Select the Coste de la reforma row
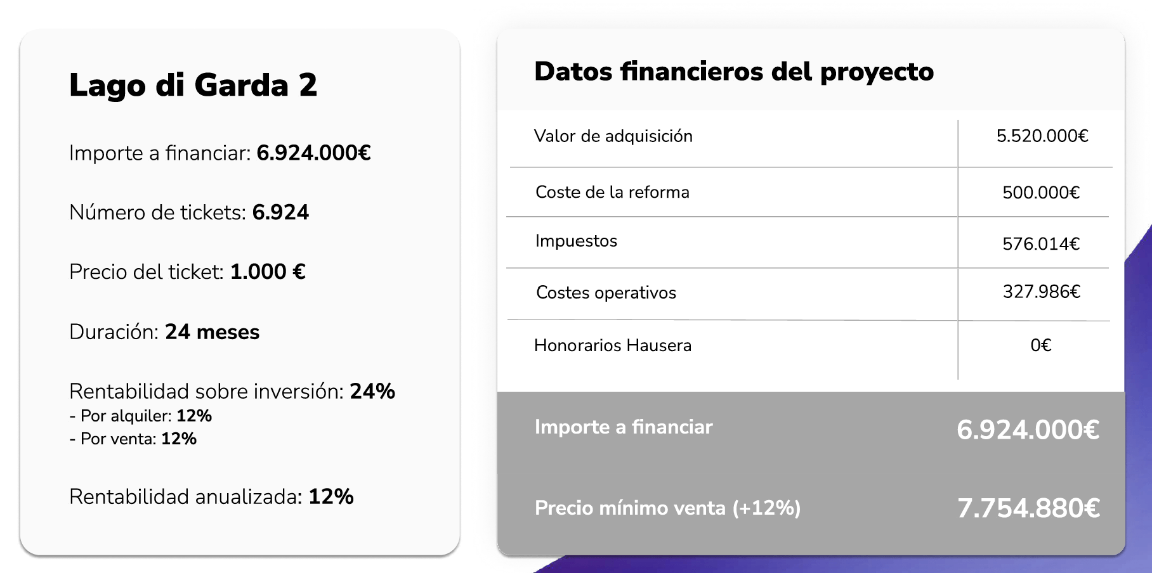 [x=809, y=192]
